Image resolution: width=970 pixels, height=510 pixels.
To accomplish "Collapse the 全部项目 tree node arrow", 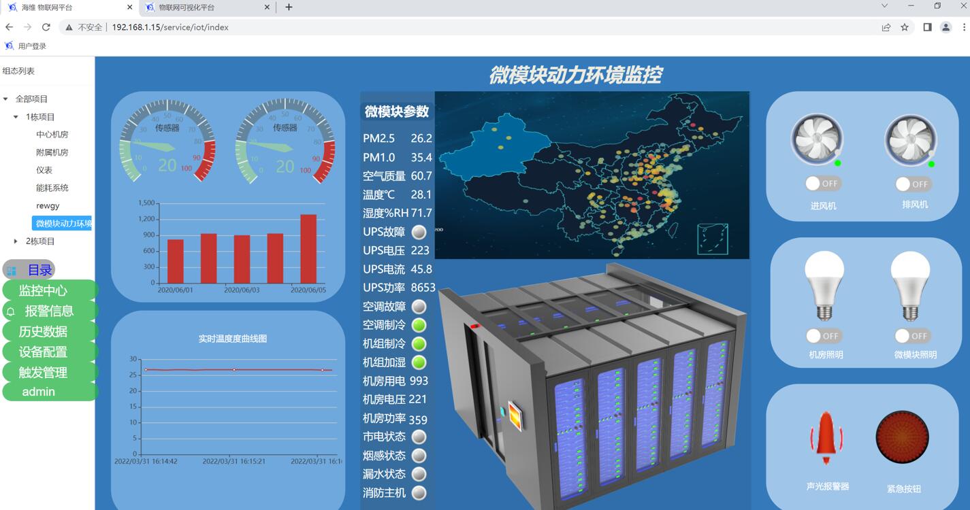I will pos(6,99).
